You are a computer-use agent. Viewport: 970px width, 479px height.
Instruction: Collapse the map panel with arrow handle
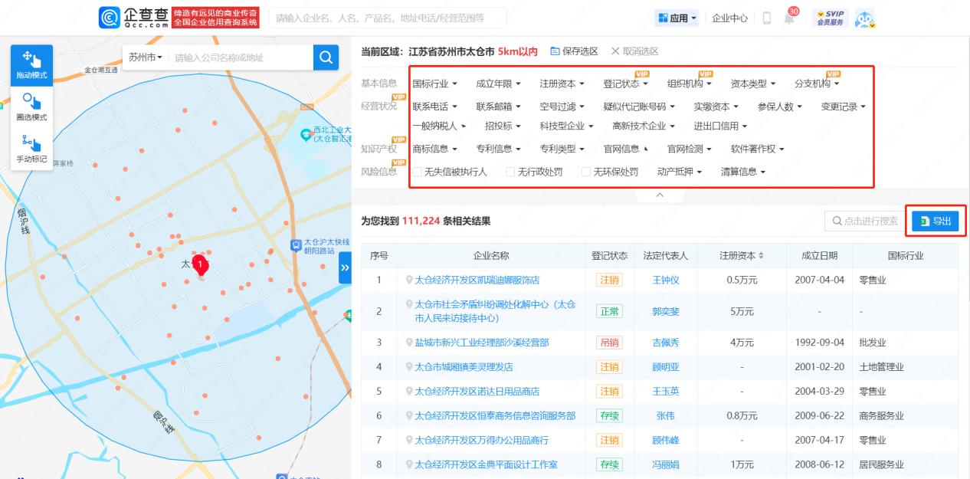[x=345, y=267]
